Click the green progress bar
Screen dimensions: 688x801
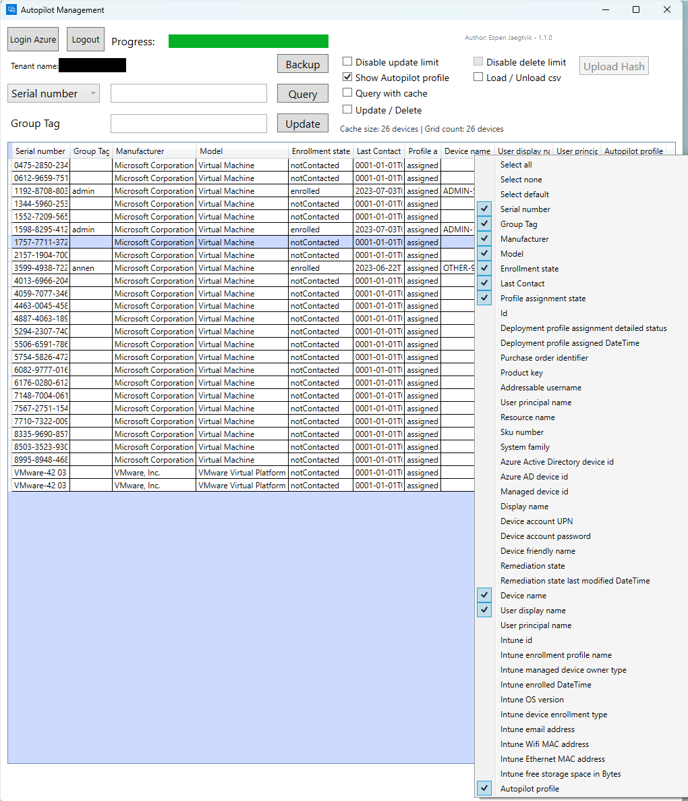[x=248, y=41]
